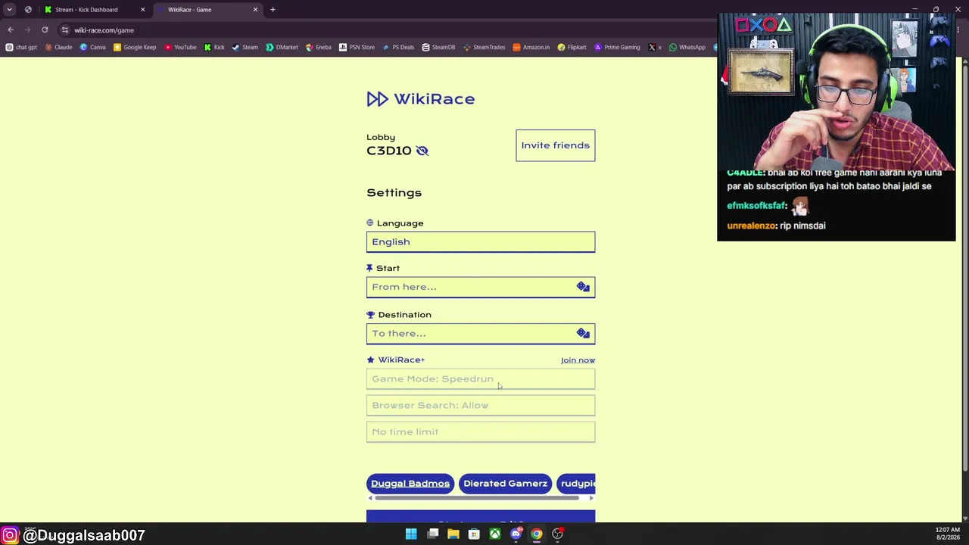
Task: Open the Canva bookmark
Action: pyautogui.click(x=93, y=47)
